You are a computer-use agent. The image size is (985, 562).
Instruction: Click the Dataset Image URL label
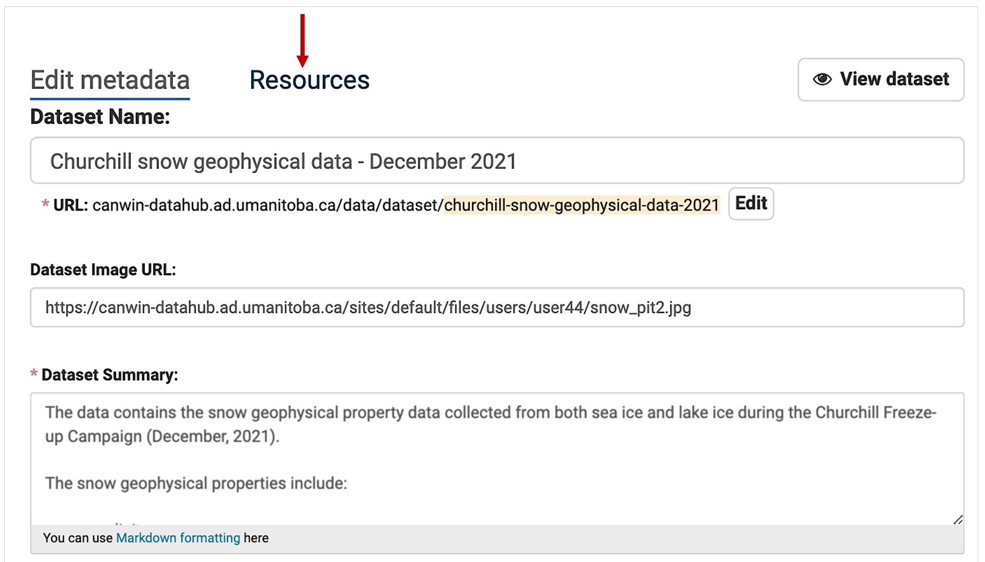[x=103, y=270]
